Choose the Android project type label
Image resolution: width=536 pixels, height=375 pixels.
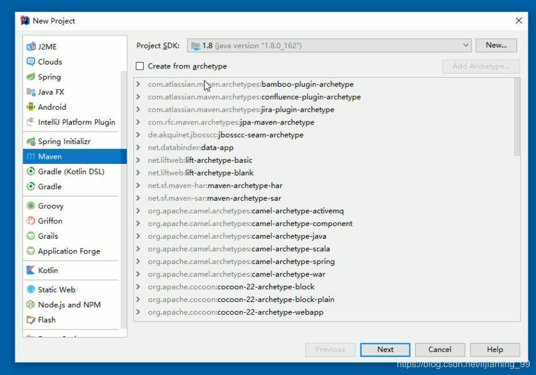tap(52, 107)
